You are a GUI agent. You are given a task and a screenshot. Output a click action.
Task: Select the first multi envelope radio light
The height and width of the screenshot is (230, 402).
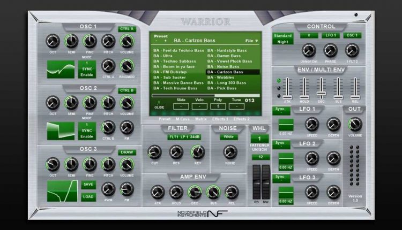[x=279, y=81]
